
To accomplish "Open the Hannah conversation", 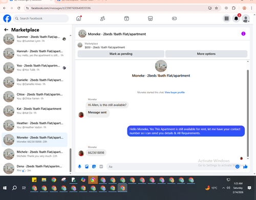I will click(x=35, y=53).
